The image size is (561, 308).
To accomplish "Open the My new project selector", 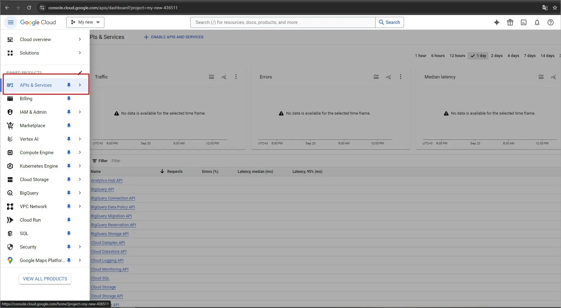I will [85, 22].
